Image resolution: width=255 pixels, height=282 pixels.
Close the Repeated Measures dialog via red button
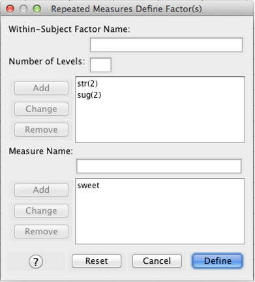[x=10, y=9]
